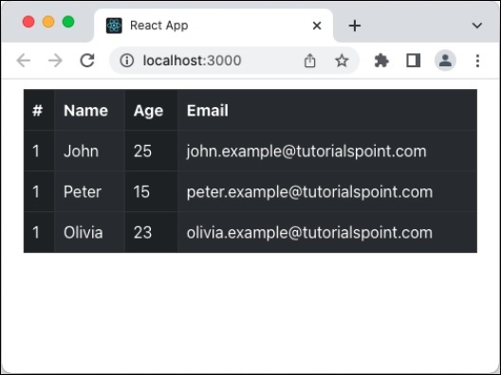The height and width of the screenshot is (375, 501).
Task: Click the forward navigation arrow
Action: (x=55, y=61)
